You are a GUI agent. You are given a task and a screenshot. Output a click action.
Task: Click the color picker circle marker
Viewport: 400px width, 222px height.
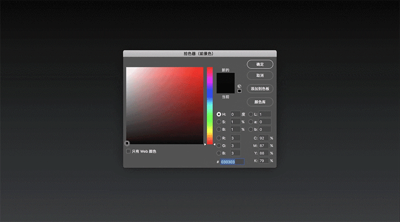(127, 143)
